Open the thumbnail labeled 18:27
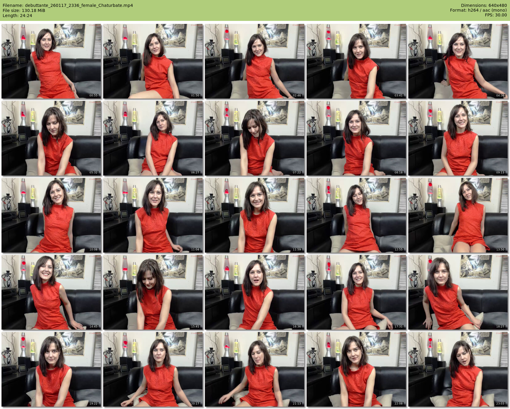 [458, 292]
